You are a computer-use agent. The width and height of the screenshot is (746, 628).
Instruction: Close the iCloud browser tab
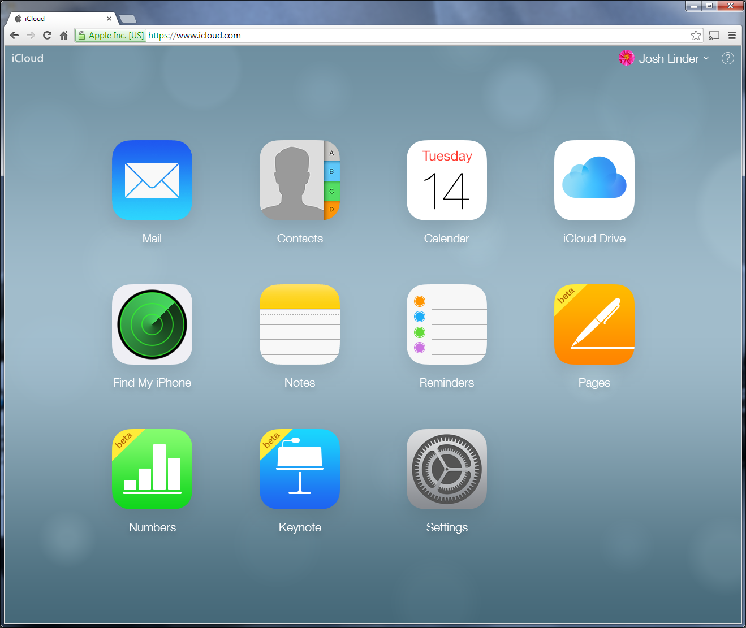[x=109, y=19]
